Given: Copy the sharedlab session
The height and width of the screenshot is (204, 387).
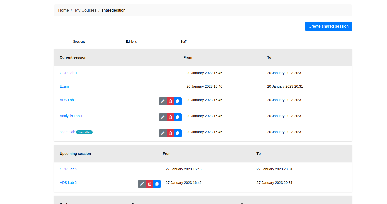Looking at the screenshot, I should tap(178, 133).
